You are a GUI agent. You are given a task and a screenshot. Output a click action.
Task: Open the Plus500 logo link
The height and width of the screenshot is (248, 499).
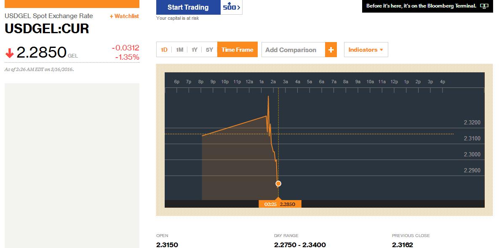pyautogui.click(x=231, y=7)
